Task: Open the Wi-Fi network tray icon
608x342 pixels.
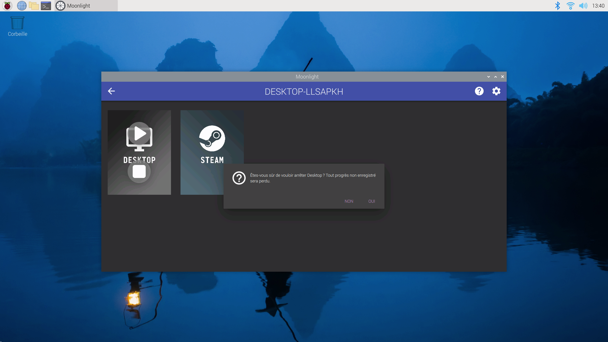Action: click(571, 5)
